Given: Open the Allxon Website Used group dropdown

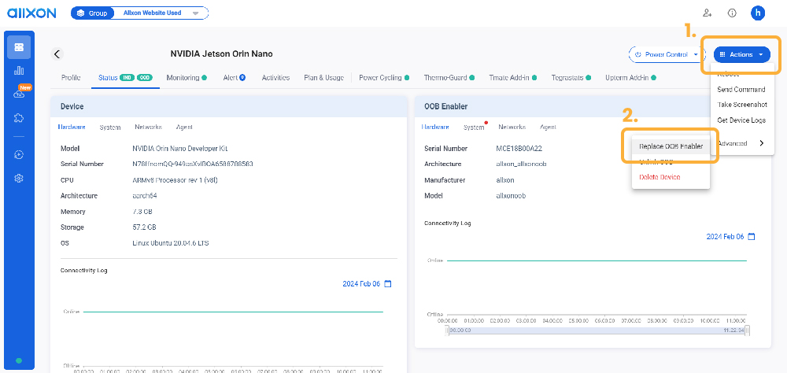Looking at the screenshot, I should 161,13.
